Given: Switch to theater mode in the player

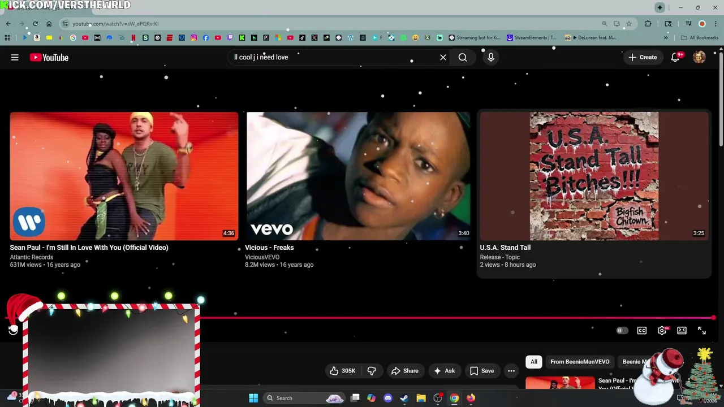Looking at the screenshot, I should click(682, 331).
